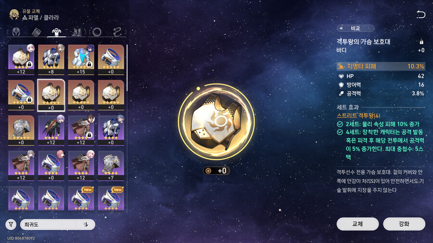Click the relic list scrollbar

[127, 68]
